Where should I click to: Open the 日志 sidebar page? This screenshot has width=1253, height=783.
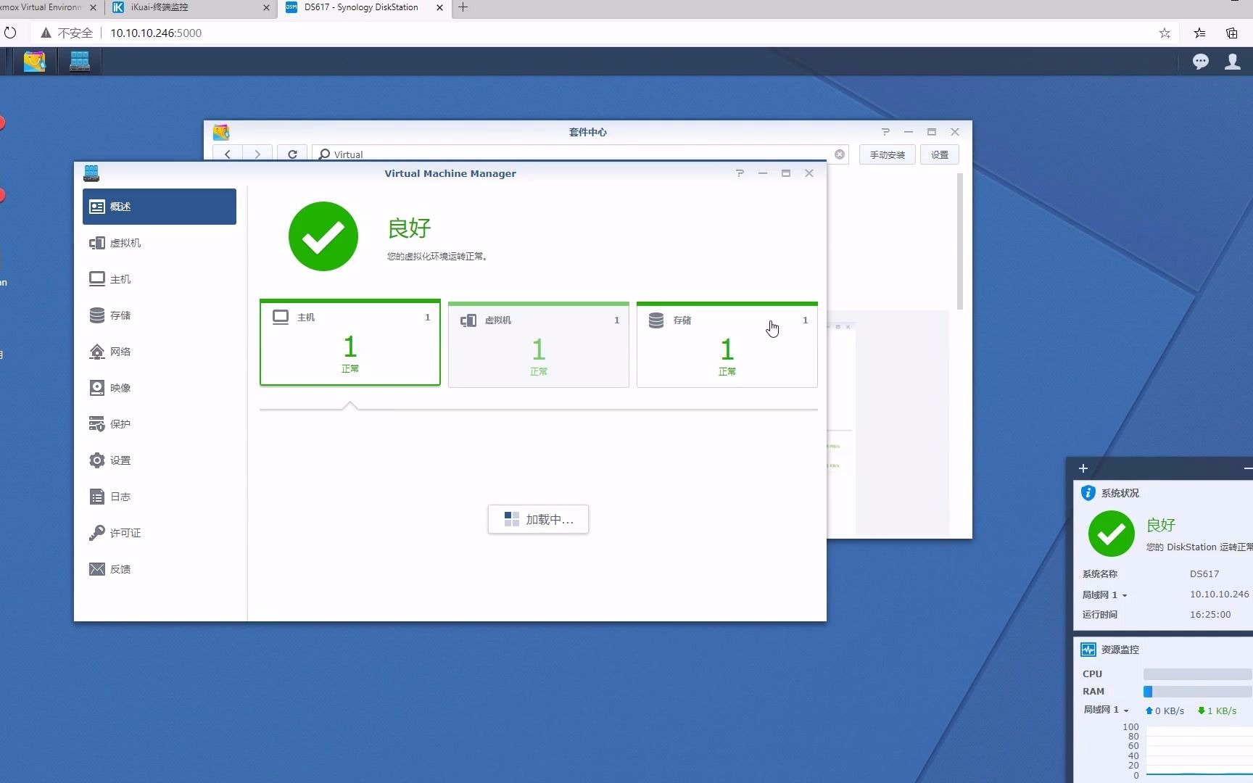tap(160, 497)
